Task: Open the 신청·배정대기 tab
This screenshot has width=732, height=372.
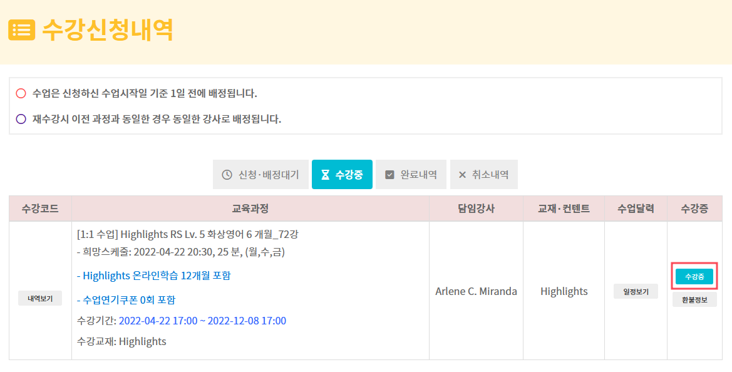Action: pyautogui.click(x=260, y=175)
